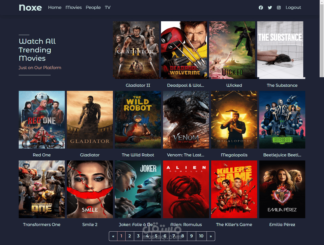Screen dimensions: 324x245
Task: Go to pagination page 7
Action: pyautogui.click(x=174, y=236)
